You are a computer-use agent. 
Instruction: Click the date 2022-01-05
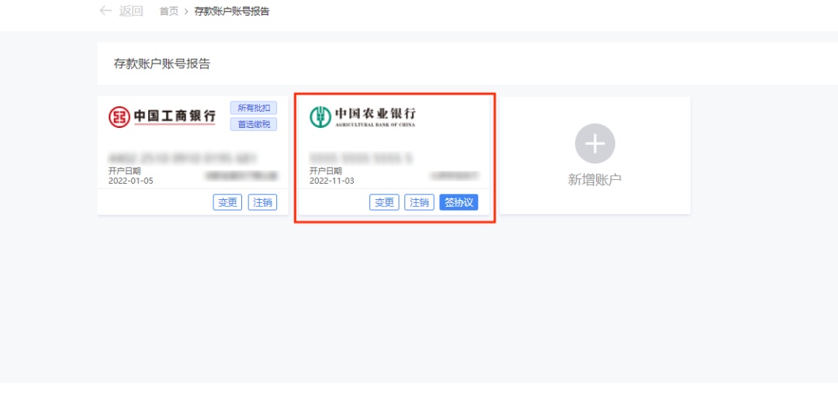131,181
